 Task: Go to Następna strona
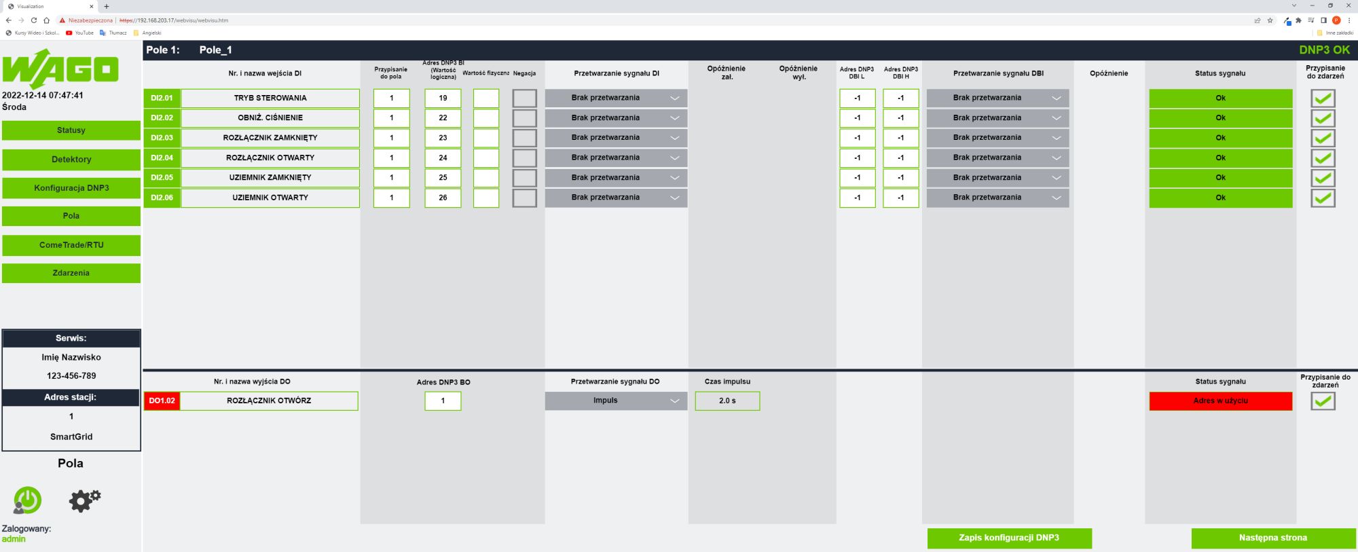[x=1273, y=538]
